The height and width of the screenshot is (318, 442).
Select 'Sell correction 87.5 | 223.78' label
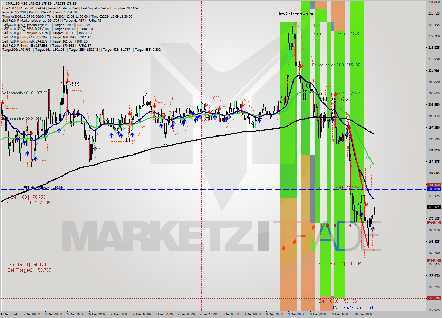point(336,34)
